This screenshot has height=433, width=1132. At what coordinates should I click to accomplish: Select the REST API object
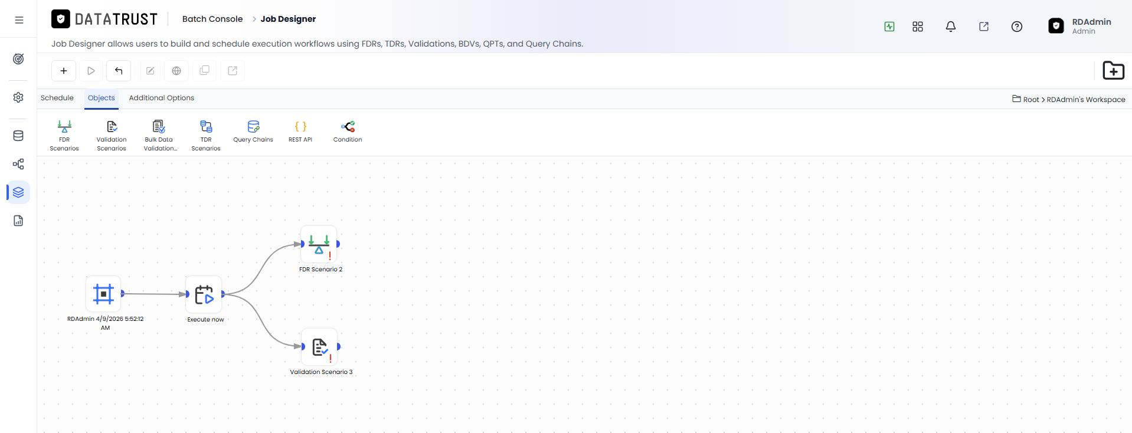click(300, 132)
